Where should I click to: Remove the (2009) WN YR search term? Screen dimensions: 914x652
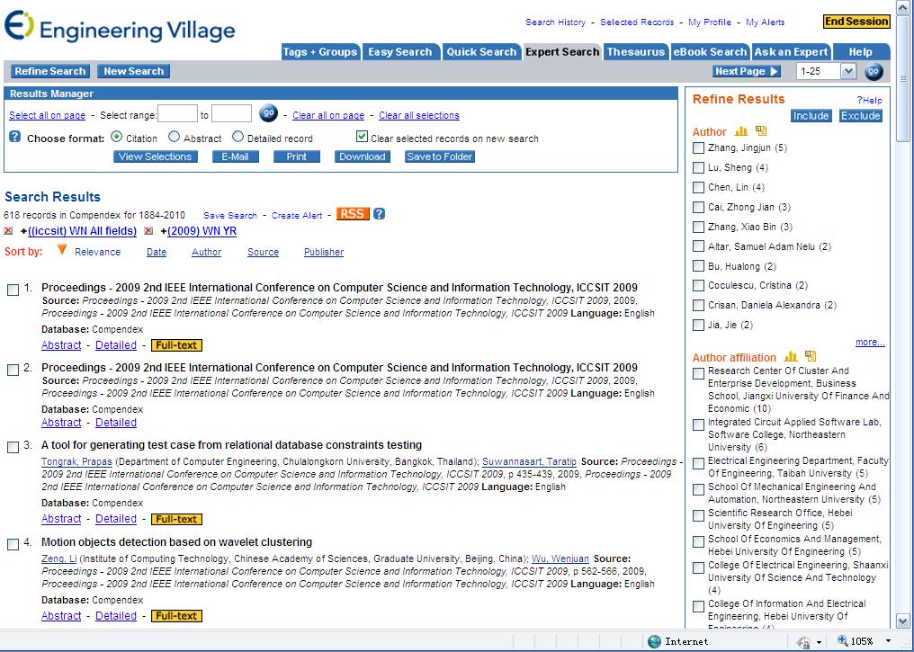click(148, 231)
